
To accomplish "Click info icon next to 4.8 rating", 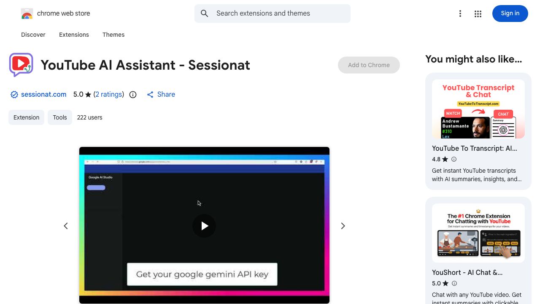I will point(454,159).
